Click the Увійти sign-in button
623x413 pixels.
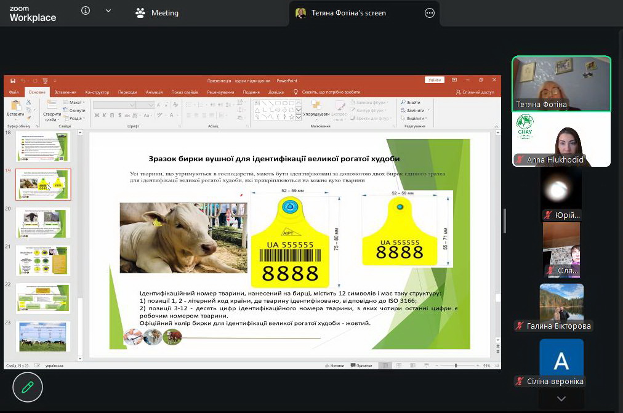434,80
